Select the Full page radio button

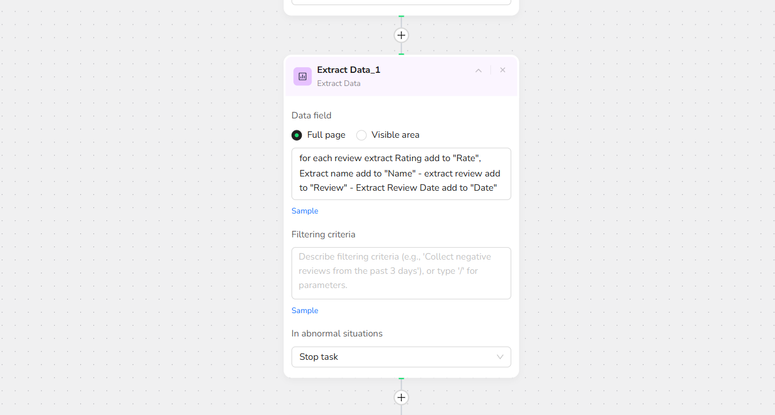[297, 135]
